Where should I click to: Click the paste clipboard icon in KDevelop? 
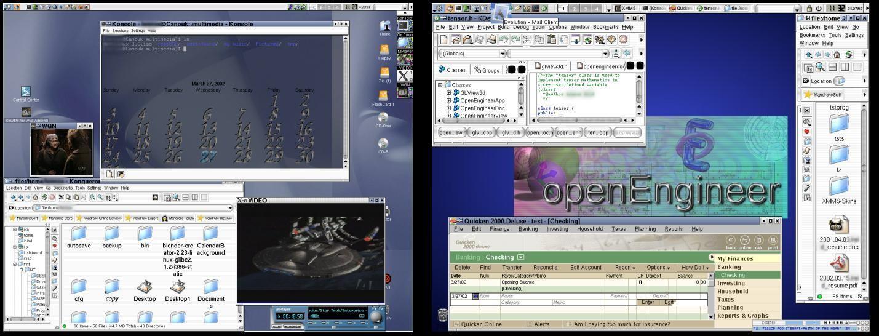pyautogui.click(x=551, y=39)
